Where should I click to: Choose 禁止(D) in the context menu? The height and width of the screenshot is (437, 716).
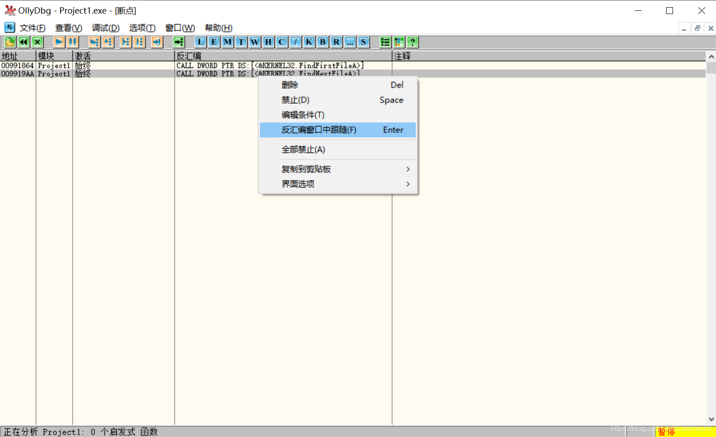pyautogui.click(x=338, y=100)
